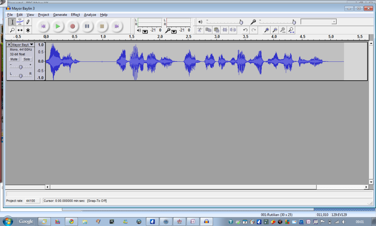Open the input source combo box
The height and width of the screenshot is (226, 376).
318,22
